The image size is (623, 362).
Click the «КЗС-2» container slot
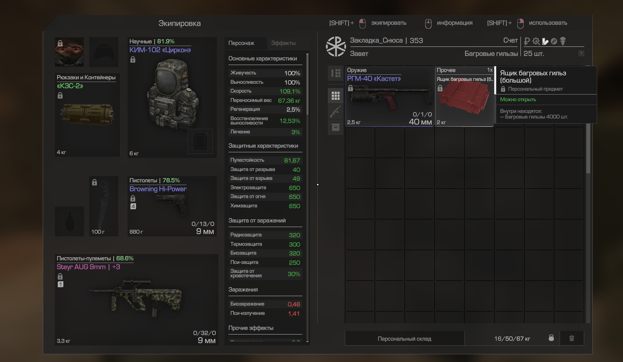pyautogui.click(x=87, y=115)
